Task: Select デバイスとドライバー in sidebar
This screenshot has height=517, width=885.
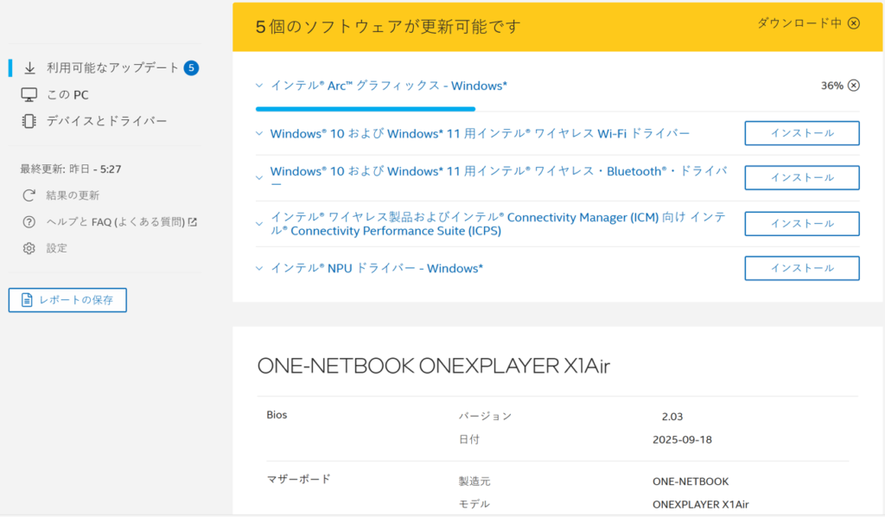Action: coord(106,121)
